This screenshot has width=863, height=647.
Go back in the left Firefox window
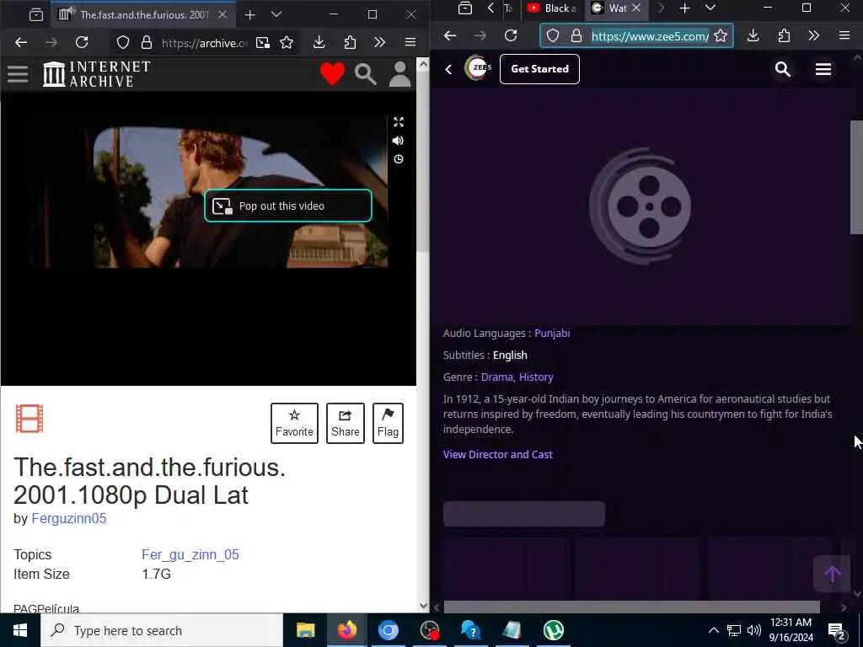click(21, 42)
